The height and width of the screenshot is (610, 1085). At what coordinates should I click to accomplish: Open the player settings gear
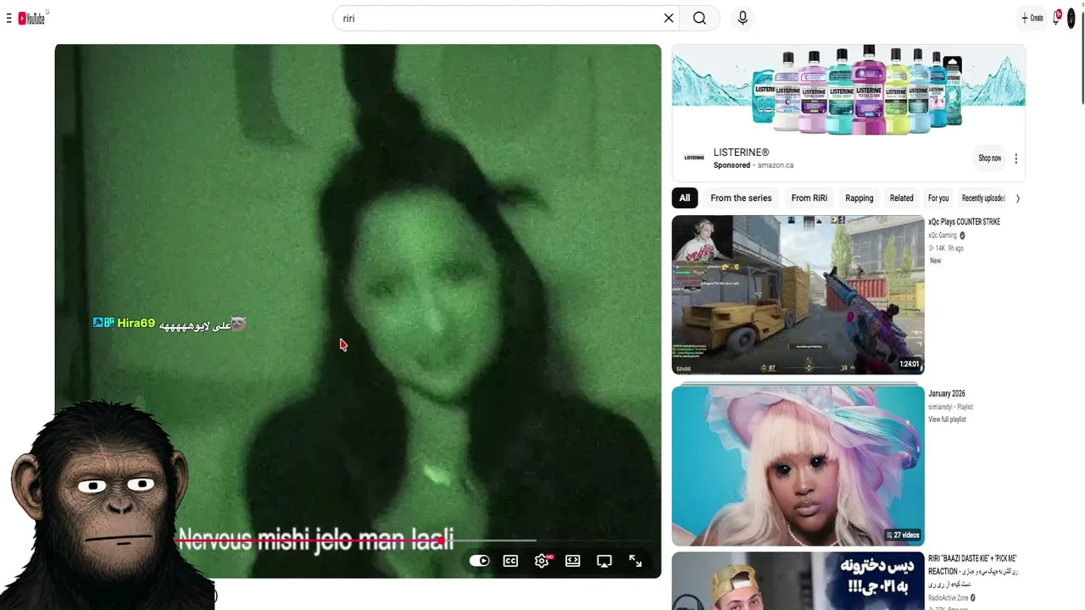542,561
